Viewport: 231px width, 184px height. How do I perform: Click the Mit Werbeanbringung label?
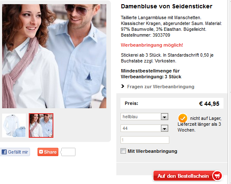point(152,151)
